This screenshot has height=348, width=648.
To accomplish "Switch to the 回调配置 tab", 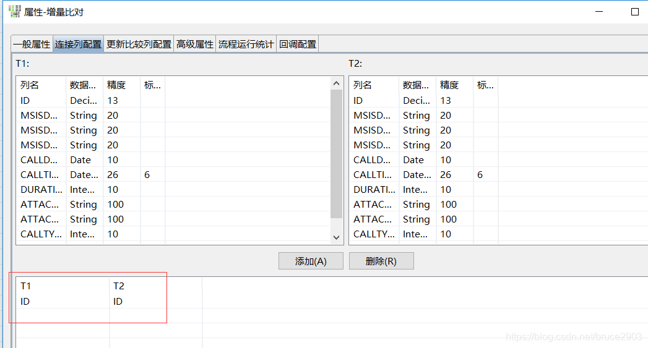I will [298, 44].
